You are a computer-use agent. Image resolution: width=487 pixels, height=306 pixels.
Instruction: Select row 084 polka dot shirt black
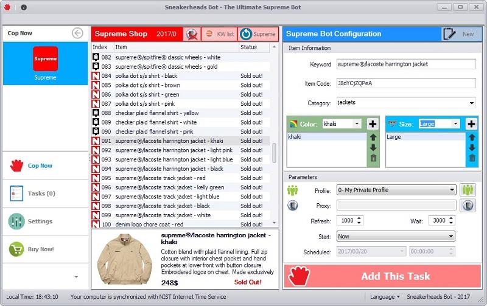click(x=181, y=75)
